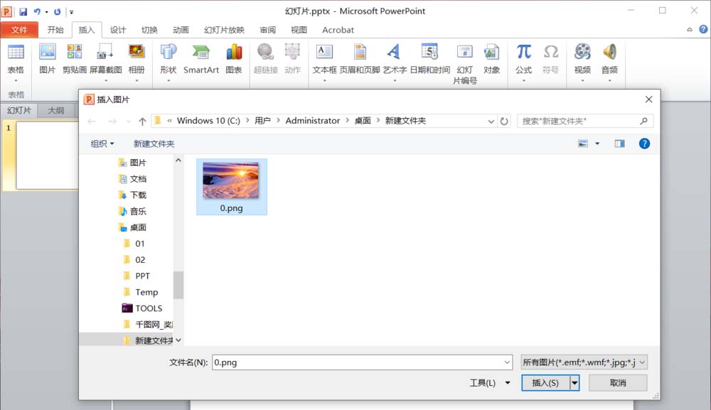Open the Insert button's arrow options
Viewport: 711px width, 410px height.
(x=574, y=383)
